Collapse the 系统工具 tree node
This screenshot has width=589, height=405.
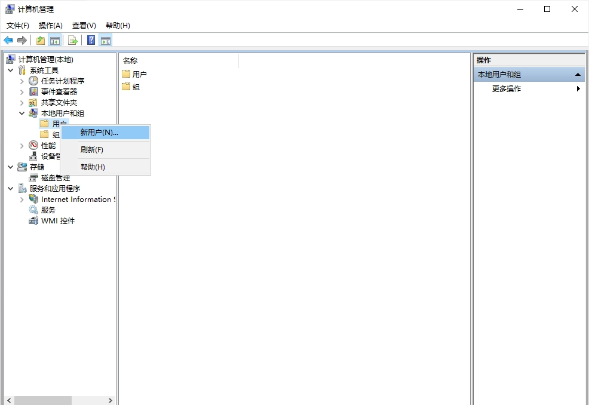point(11,70)
